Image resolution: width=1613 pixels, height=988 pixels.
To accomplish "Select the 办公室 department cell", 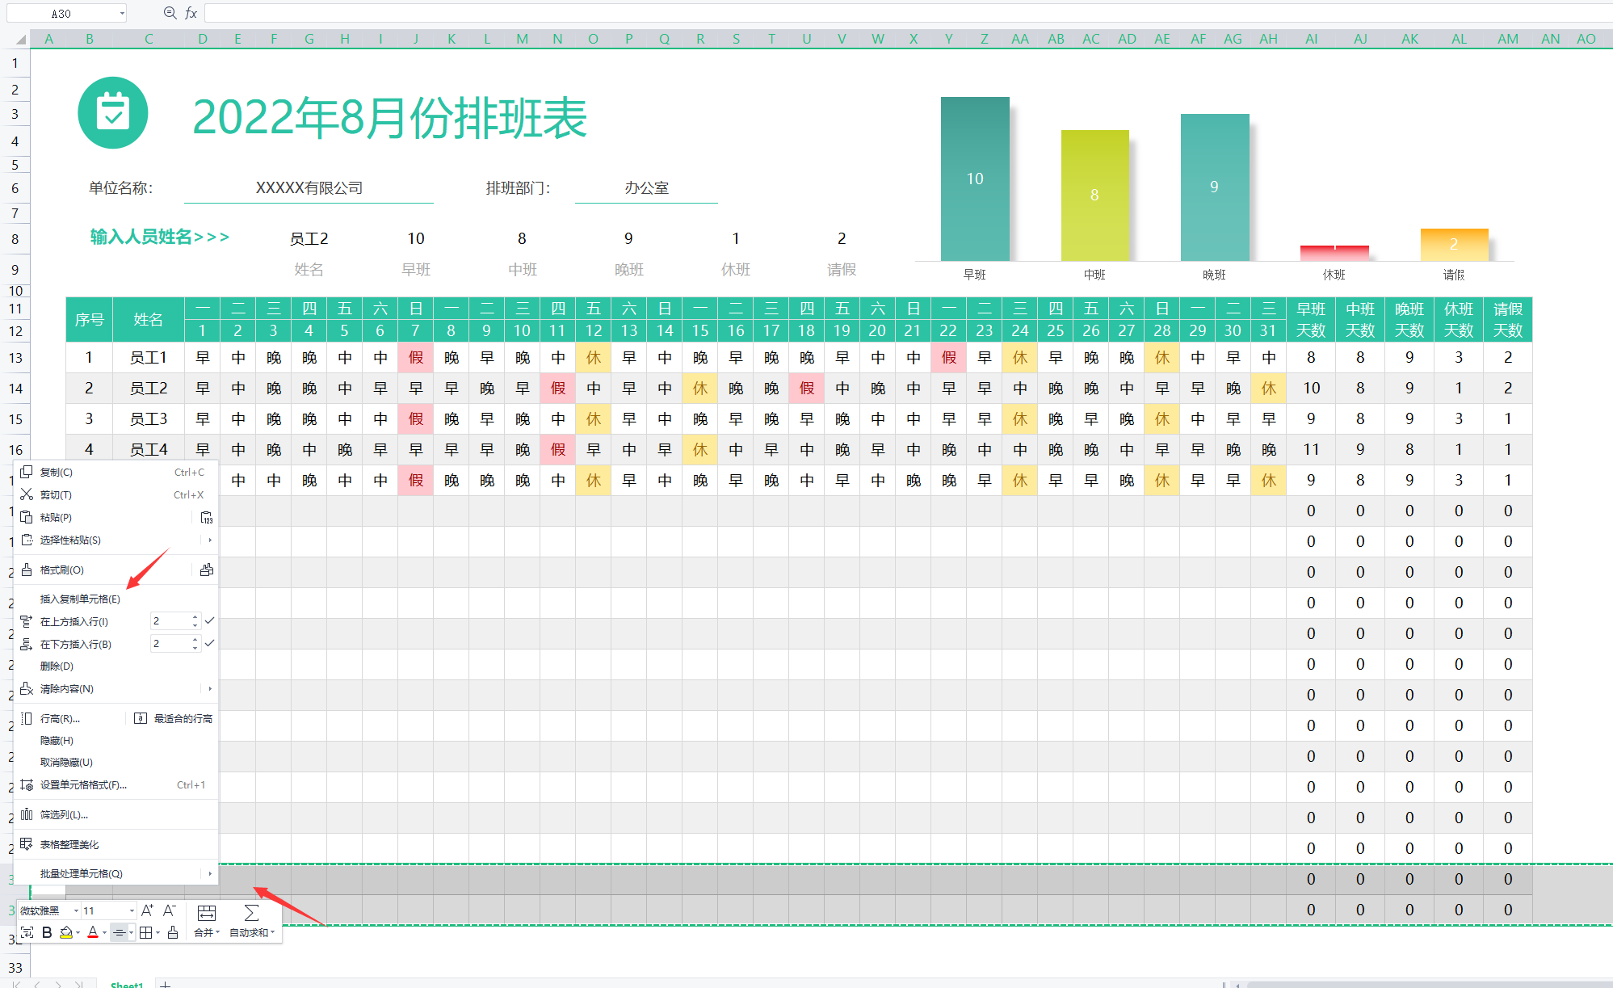I will pos(646,188).
